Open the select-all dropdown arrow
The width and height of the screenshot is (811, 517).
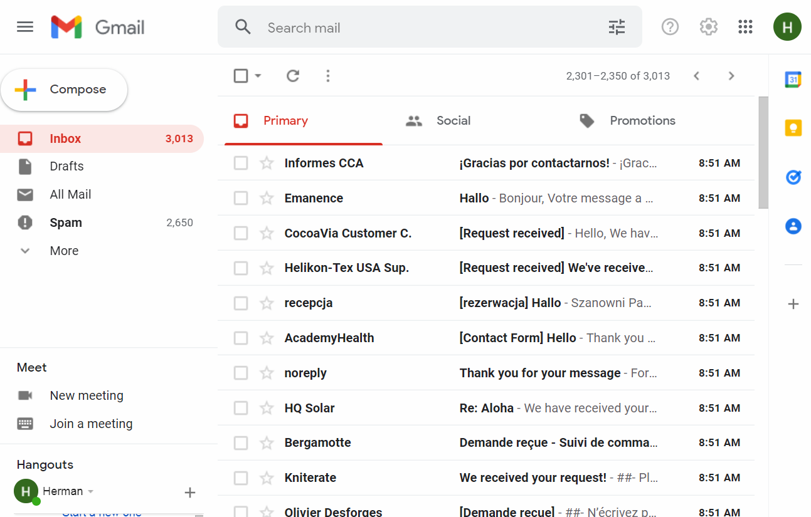point(258,76)
